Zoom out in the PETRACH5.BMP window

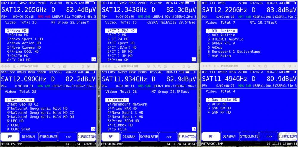click(53, 66)
